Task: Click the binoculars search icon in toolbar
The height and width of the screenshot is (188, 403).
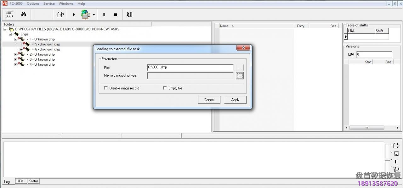Action: (x=24, y=14)
